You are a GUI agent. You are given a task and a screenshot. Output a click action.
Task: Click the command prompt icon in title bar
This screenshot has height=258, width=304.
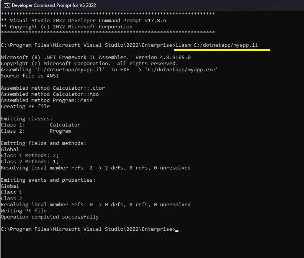point(7,5)
